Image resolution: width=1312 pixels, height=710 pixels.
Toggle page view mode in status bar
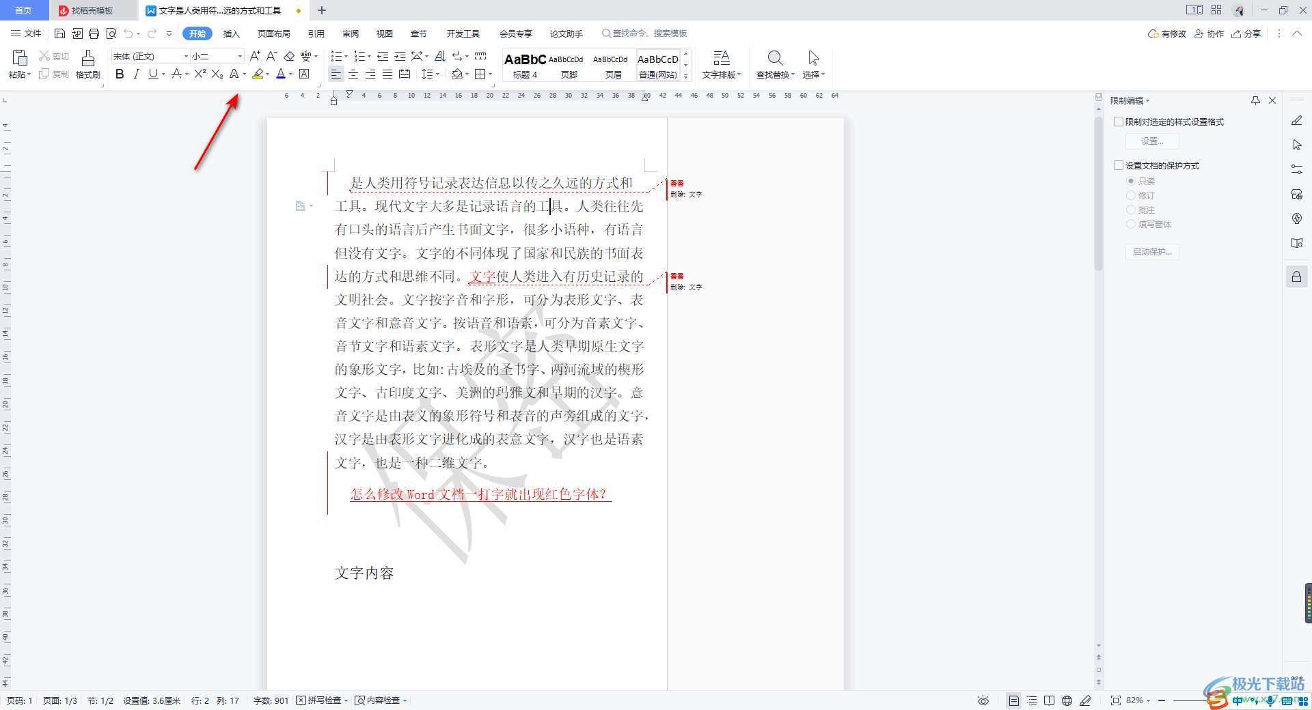pos(1014,700)
